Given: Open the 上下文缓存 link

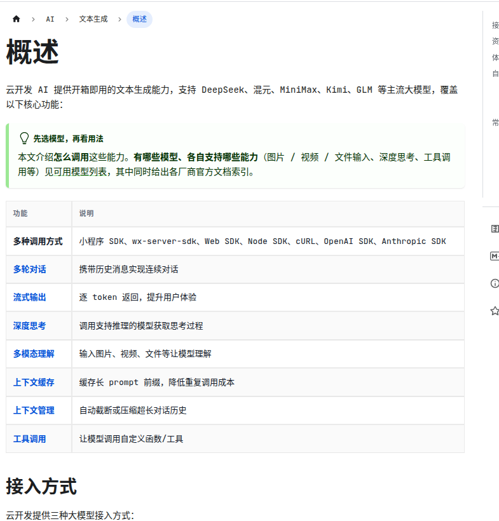Looking at the screenshot, I should [34, 382].
